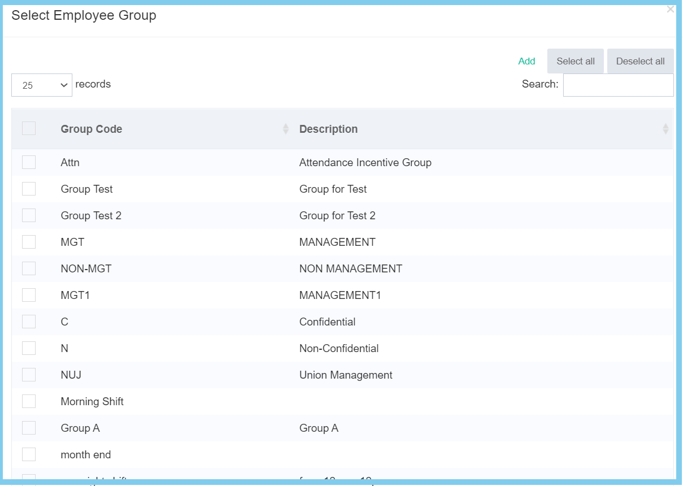Select the Group A checkbox
Viewport: 683px width, 486px height.
[x=29, y=428]
